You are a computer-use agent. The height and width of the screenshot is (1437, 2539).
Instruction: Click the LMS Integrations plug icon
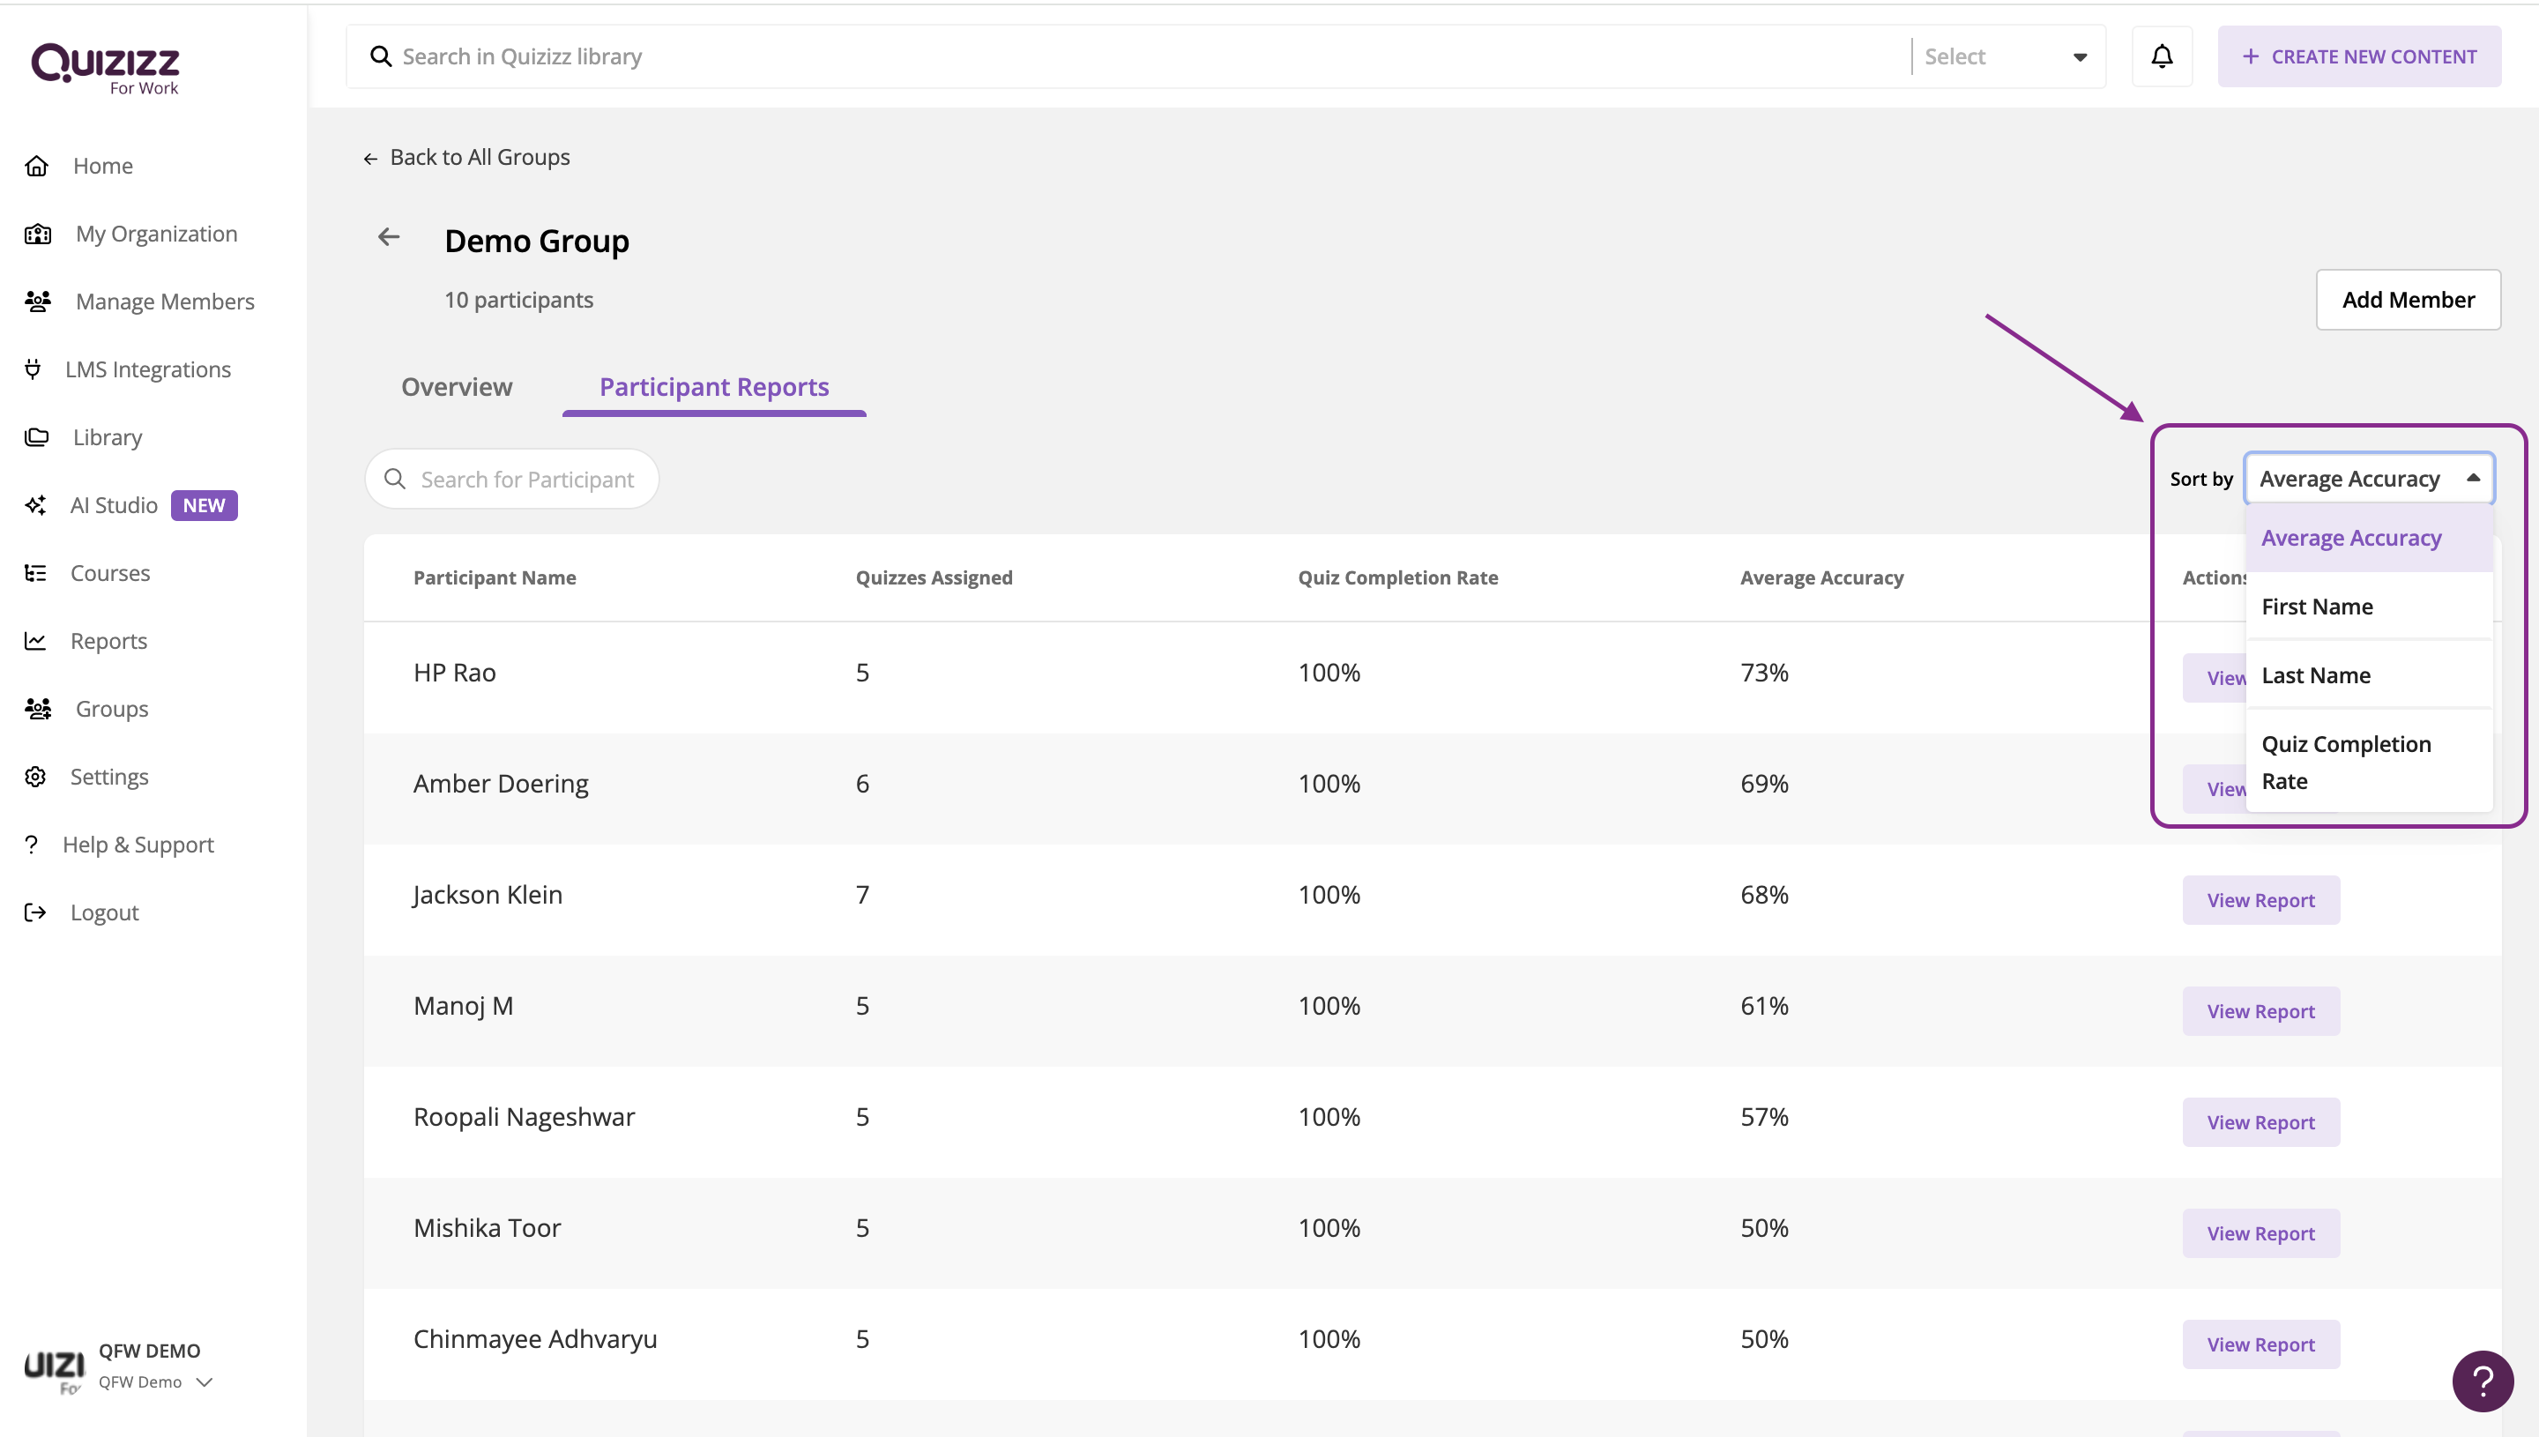[33, 369]
